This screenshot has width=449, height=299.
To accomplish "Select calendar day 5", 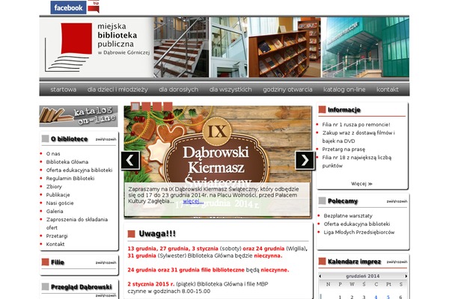I will click(388, 297).
